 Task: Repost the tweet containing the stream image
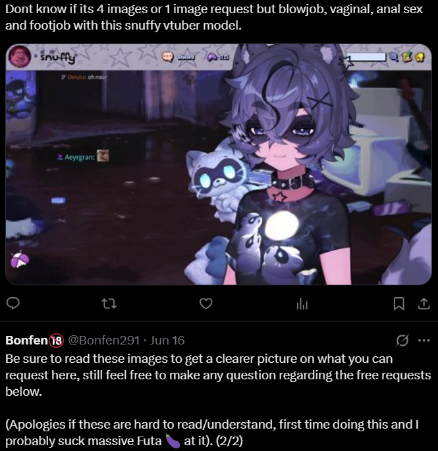coord(109,304)
